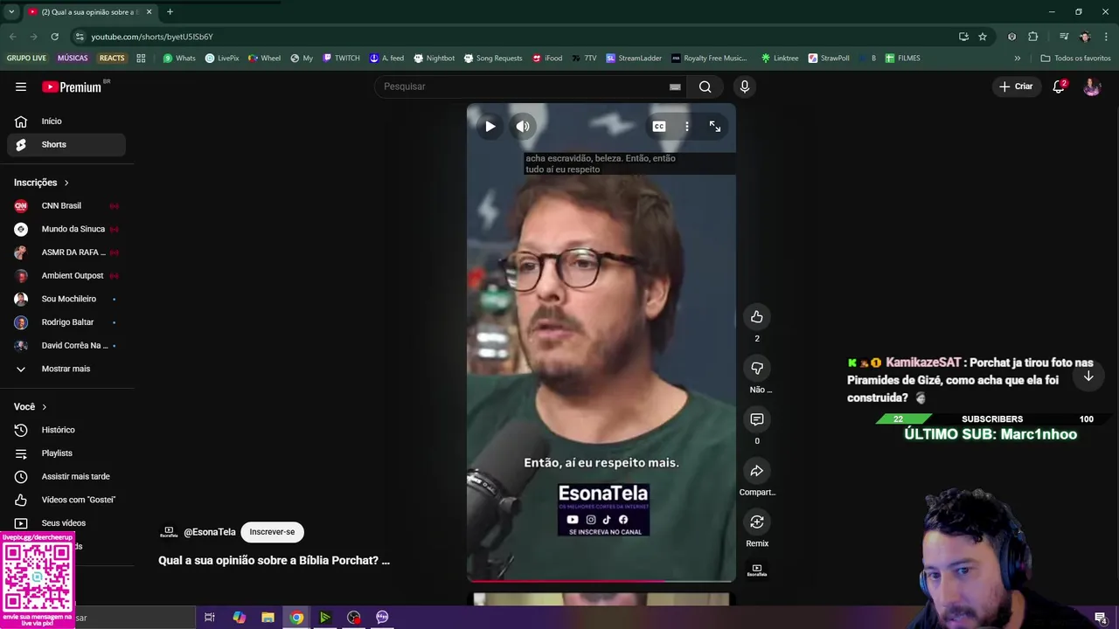Open the Nightbot bookmark
The width and height of the screenshot is (1119, 629).
click(x=434, y=58)
